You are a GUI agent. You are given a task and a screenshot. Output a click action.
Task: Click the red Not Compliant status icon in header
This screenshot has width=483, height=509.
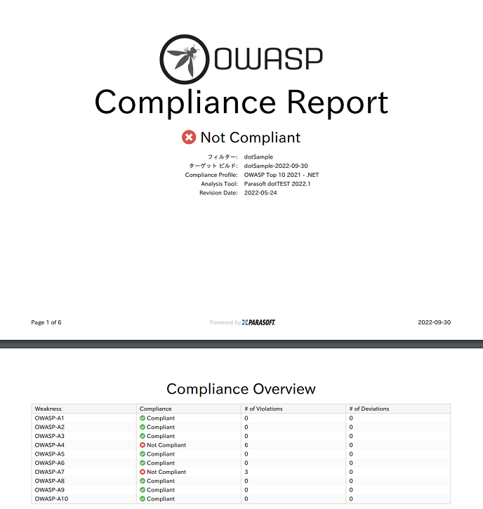[189, 137]
